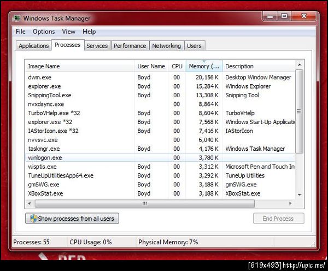Image resolution: width=328 pixels, height=271 pixels.
Task: Minimize the Task Manager window
Action: [x=270, y=16]
